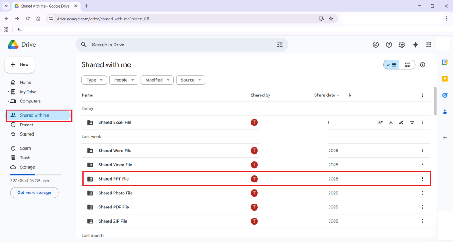Click the New button

[x=19, y=64]
